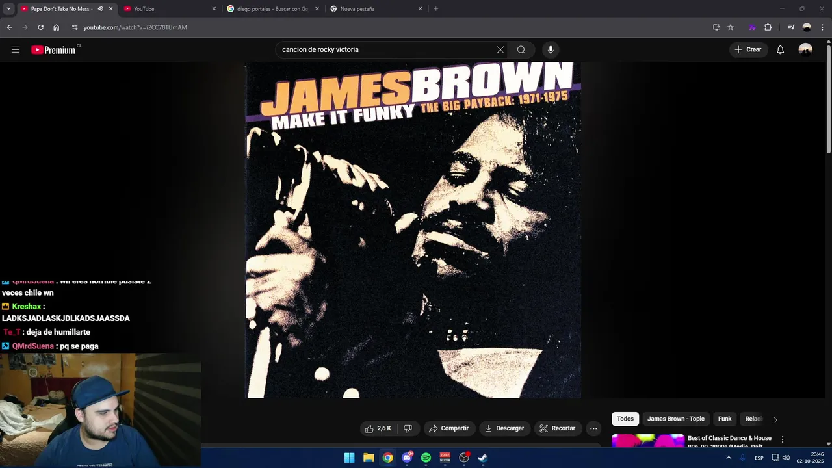Open OBS Studio from the taskbar

[x=464, y=458]
